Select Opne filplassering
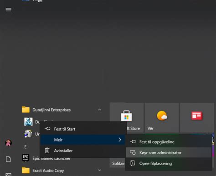This screenshot has height=176, width=216. click(x=169, y=164)
